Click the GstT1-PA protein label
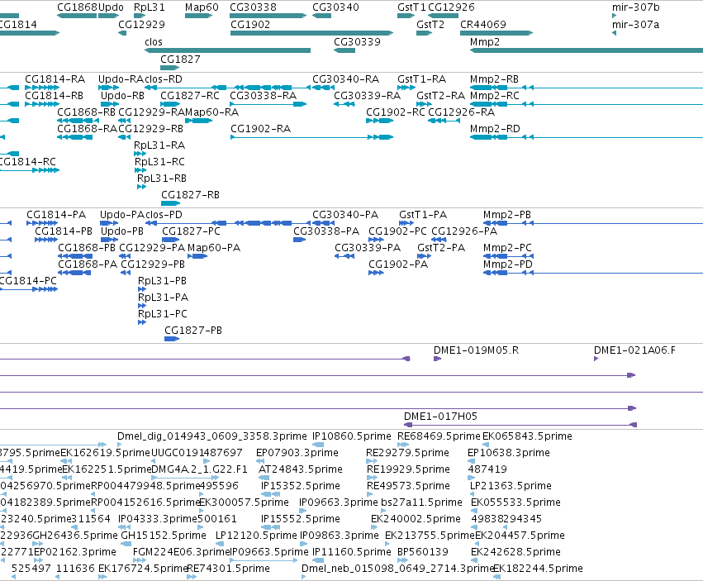 [423, 216]
